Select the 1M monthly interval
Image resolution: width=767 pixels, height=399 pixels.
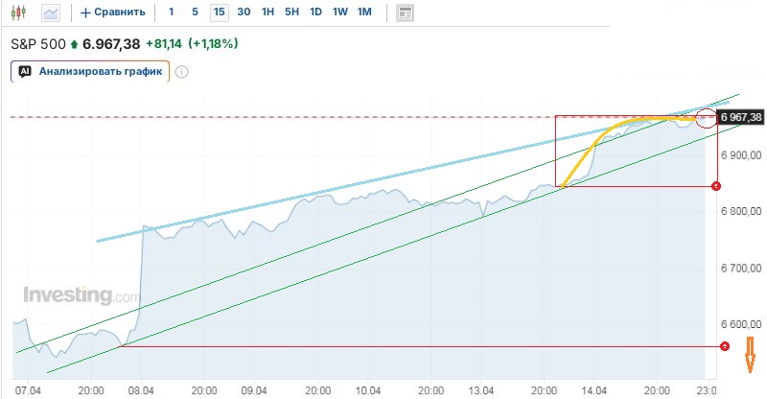(363, 12)
